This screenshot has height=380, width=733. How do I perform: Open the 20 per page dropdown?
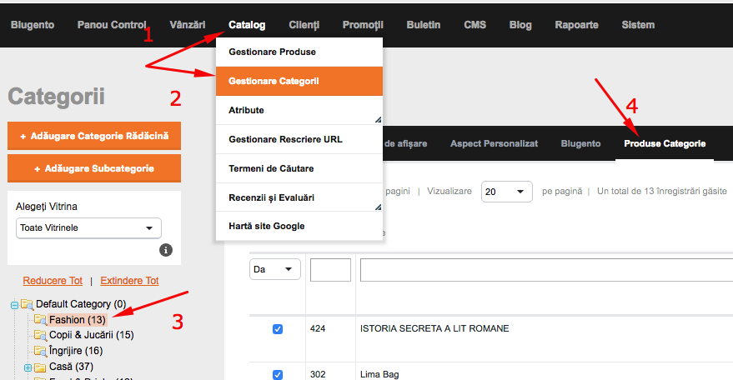[x=507, y=192]
